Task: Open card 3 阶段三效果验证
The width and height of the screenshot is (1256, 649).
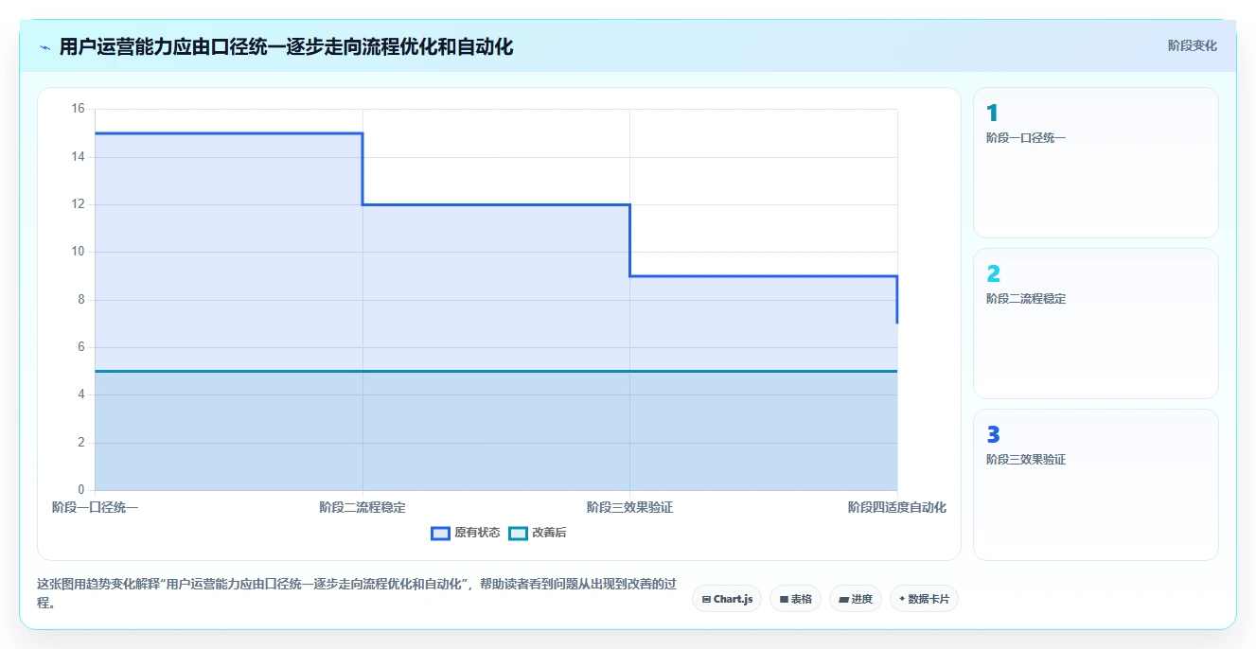Action: tap(1095, 484)
